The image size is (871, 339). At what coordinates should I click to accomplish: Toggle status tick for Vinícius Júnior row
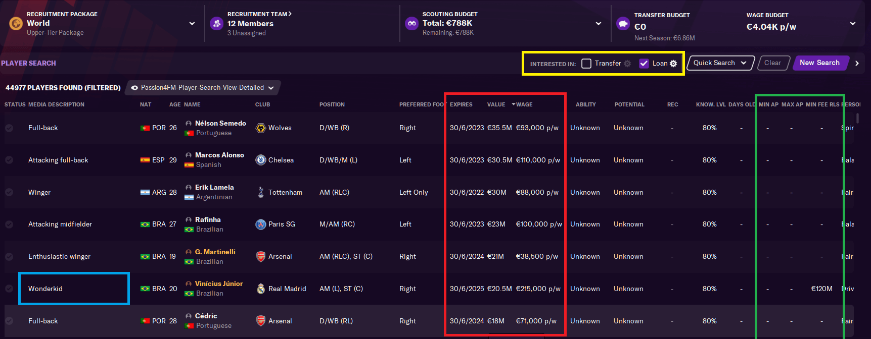click(9, 289)
